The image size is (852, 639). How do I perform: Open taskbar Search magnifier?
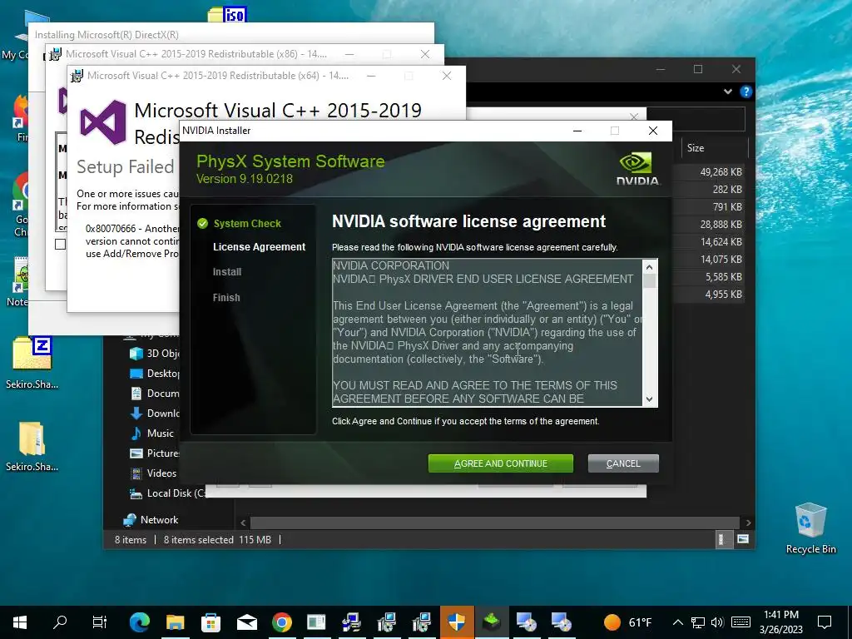[60, 622]
